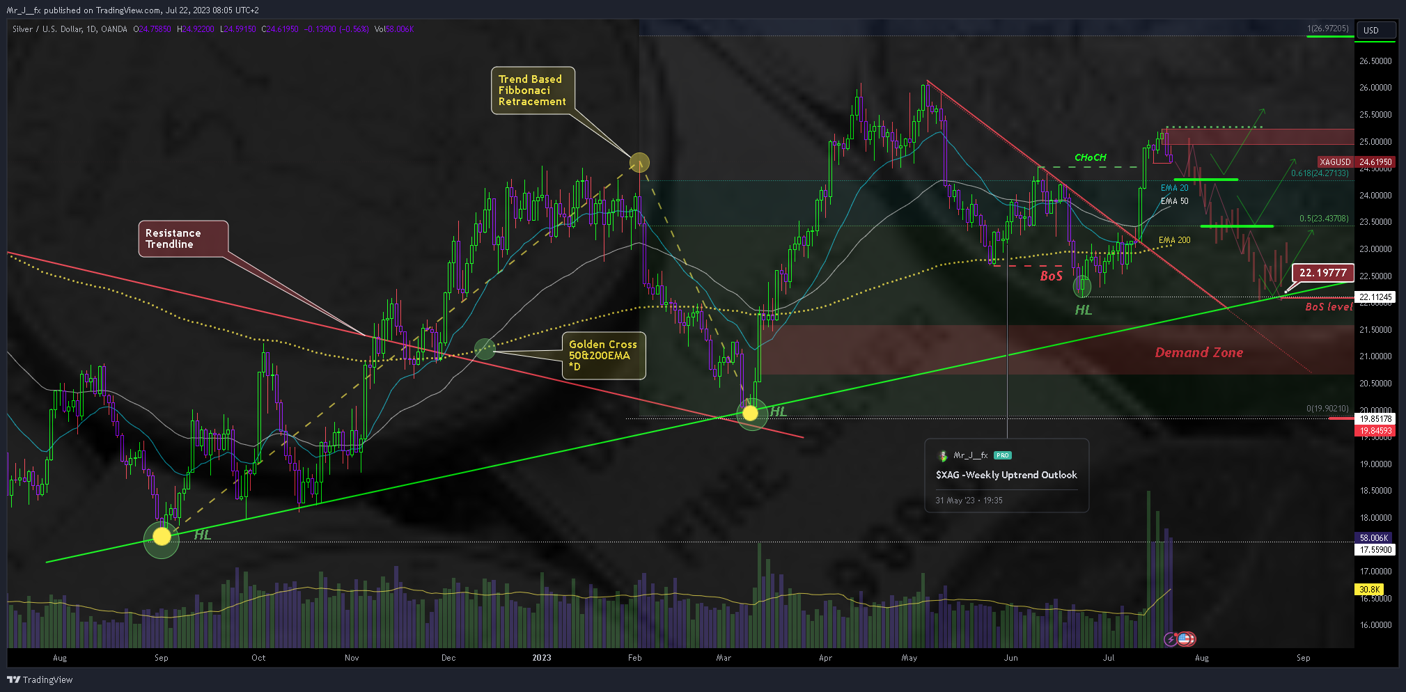Click the 0(19.90210) Fibonacci level label
This screenshot has width=1406, height=692.
[x=1327, y=409]
